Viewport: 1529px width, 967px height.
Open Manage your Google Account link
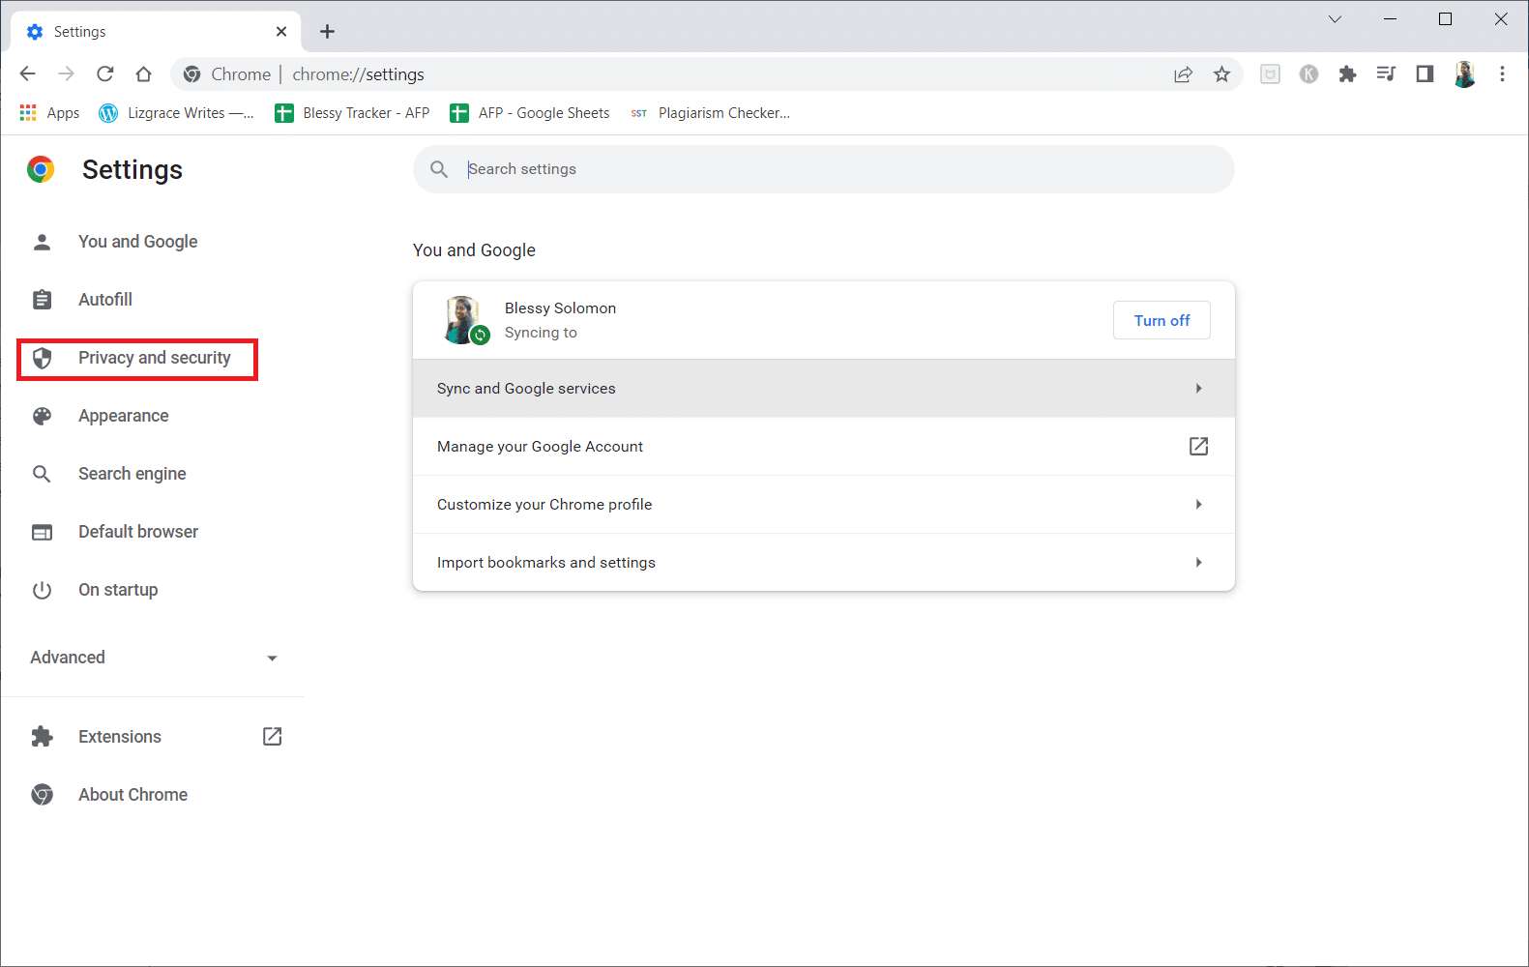point(824,447)
